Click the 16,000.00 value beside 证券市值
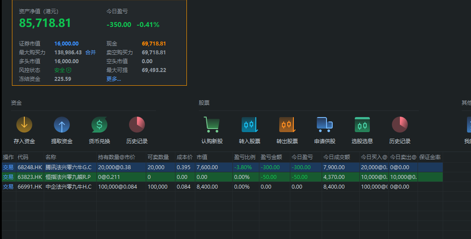This screenshot has width=471, height=239. pyautogui.click(x=66, y=44)
